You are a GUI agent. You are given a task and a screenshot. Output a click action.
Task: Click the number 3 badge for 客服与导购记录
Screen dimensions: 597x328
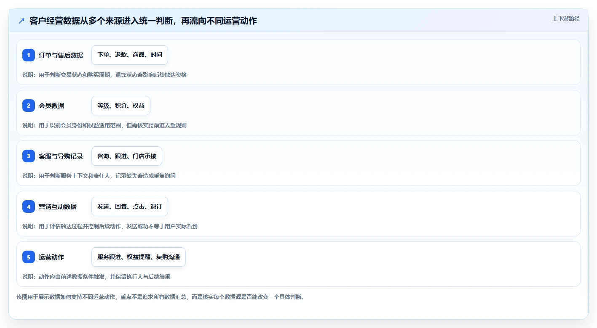point(29,156)
